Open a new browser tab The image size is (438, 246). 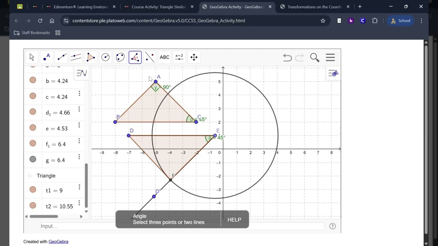360,6
